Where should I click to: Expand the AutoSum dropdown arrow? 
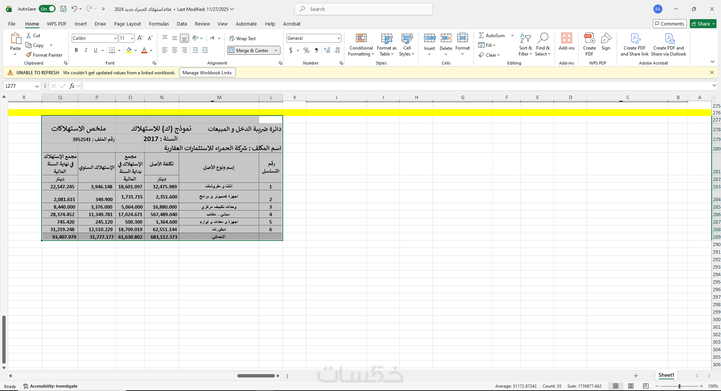click(x=512, y=36)
